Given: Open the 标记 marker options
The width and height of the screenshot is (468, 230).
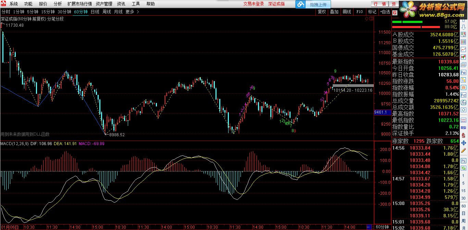Looking at the screenshot, I should coord(372,12).
